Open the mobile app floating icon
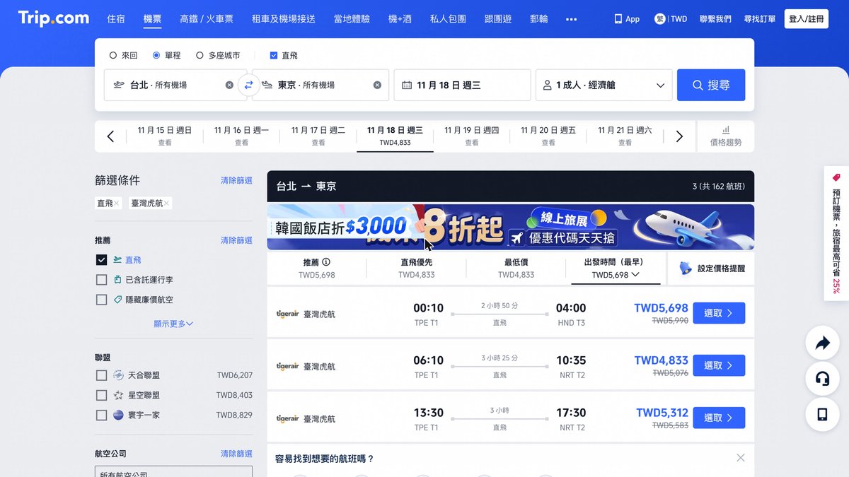Screen dimensions: 849x477 click(822, 415)
